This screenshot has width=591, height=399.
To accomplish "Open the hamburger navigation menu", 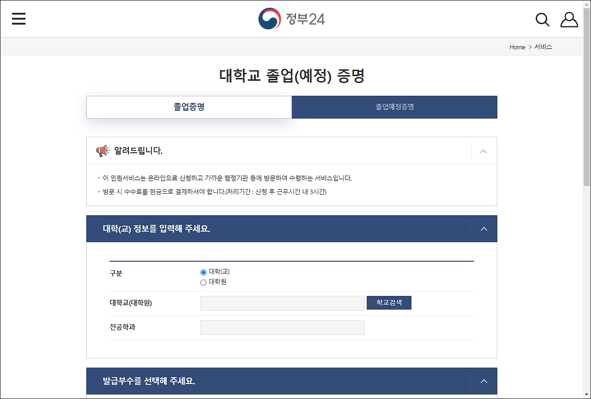I will 18,18.
